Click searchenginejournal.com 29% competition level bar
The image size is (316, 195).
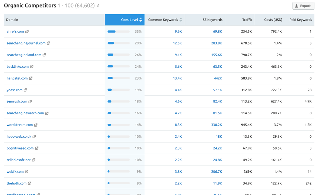point(118,43)
